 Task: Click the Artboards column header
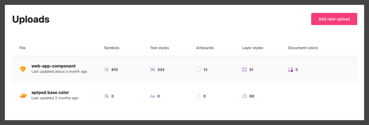205,48
